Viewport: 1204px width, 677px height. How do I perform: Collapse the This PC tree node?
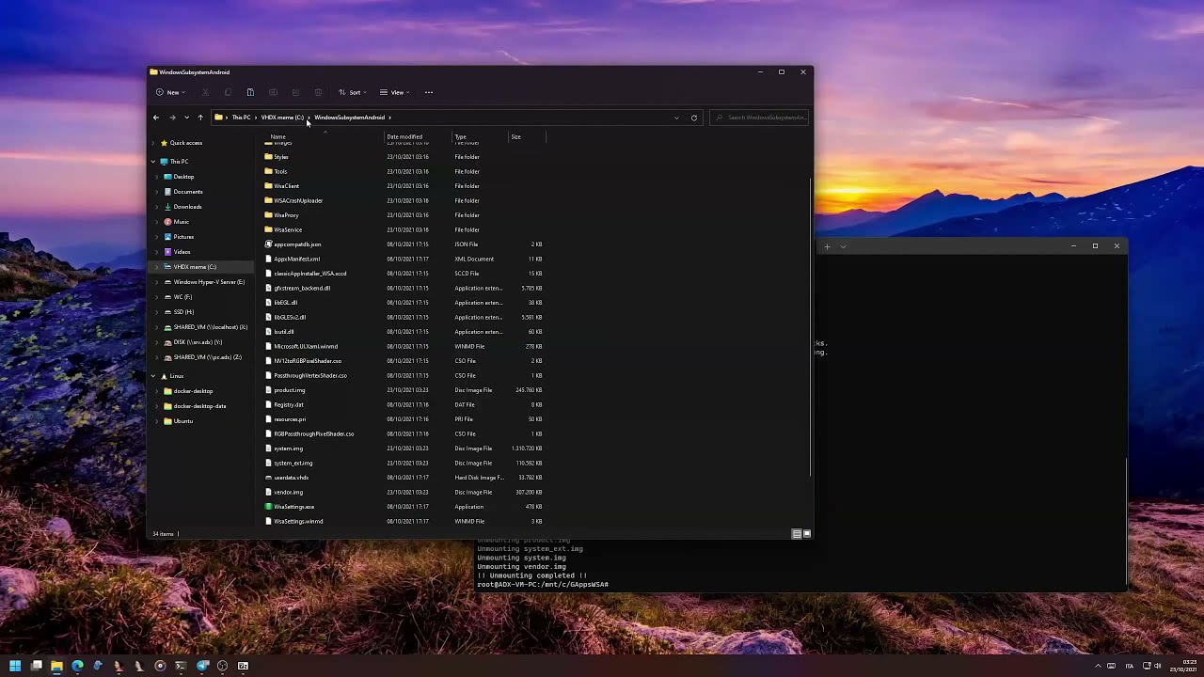tap(153, 162)
